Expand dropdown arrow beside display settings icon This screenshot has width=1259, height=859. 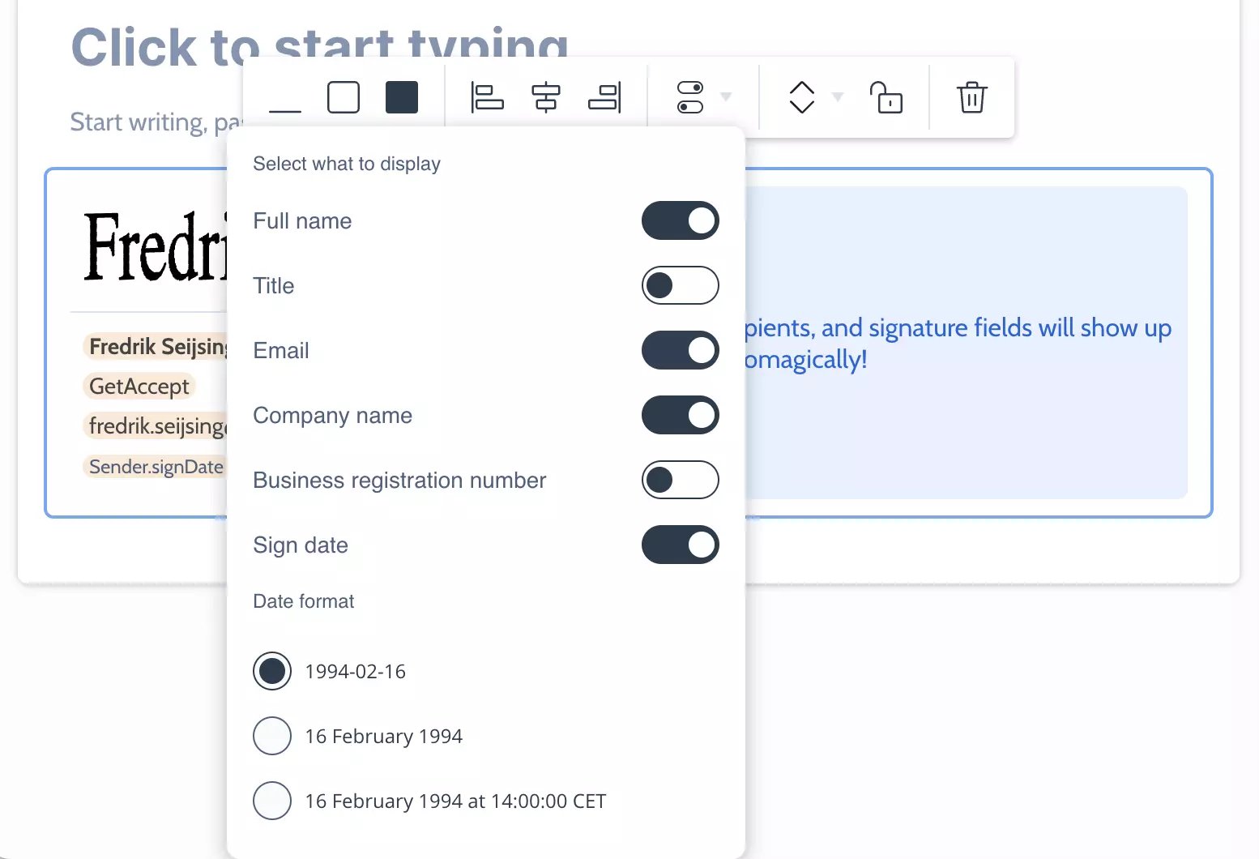(726, 97)
